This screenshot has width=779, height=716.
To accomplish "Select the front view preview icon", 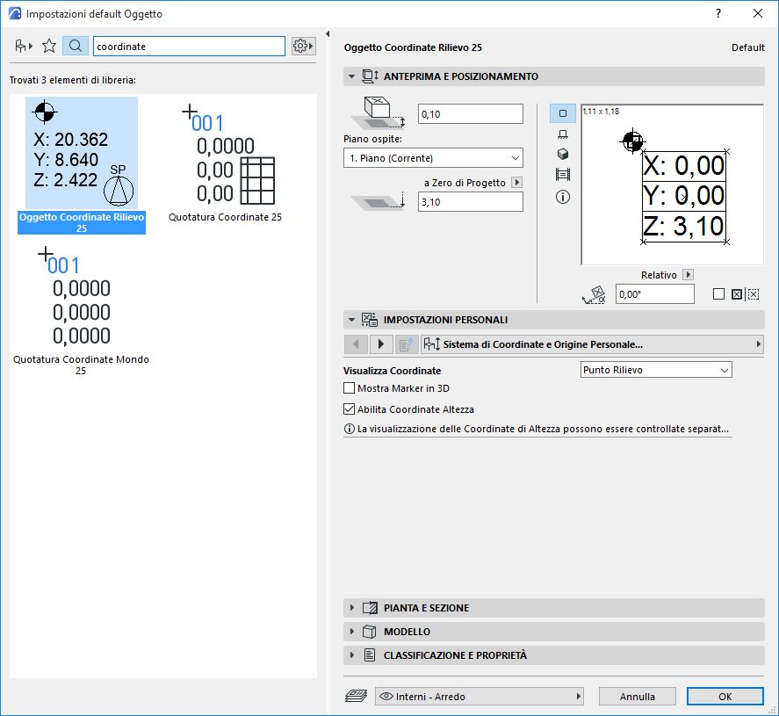I will tap(563, 134).
